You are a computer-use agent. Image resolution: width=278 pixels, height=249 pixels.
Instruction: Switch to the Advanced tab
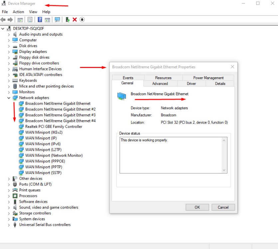[x=160, y=84]
